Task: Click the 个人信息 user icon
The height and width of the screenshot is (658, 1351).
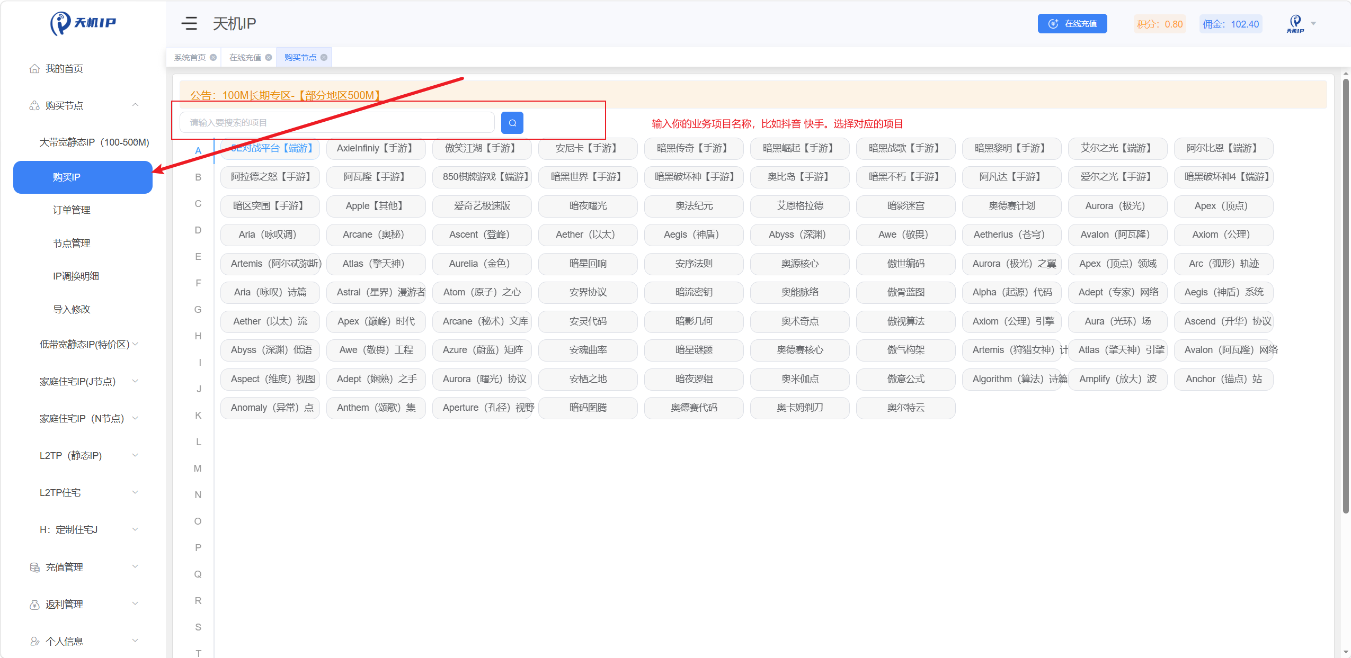Action: point(34,642)
